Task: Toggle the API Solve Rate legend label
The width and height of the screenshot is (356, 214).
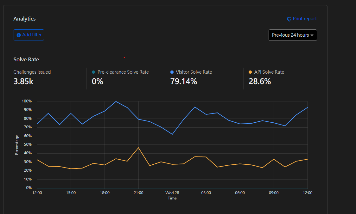Action: pos(269,72)
